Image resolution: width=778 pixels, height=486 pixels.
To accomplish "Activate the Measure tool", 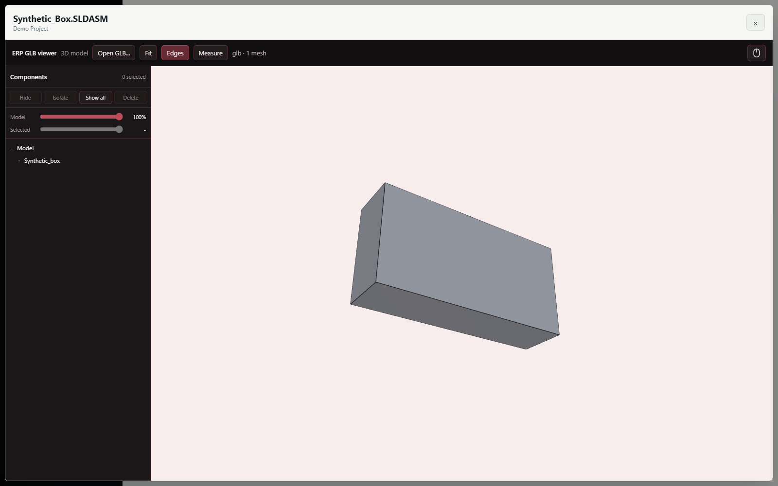I will [211, 53].
